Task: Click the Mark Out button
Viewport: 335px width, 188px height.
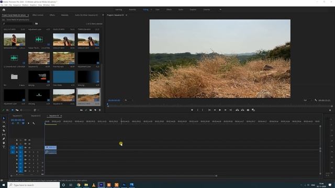Action: [x=203, y=110]
